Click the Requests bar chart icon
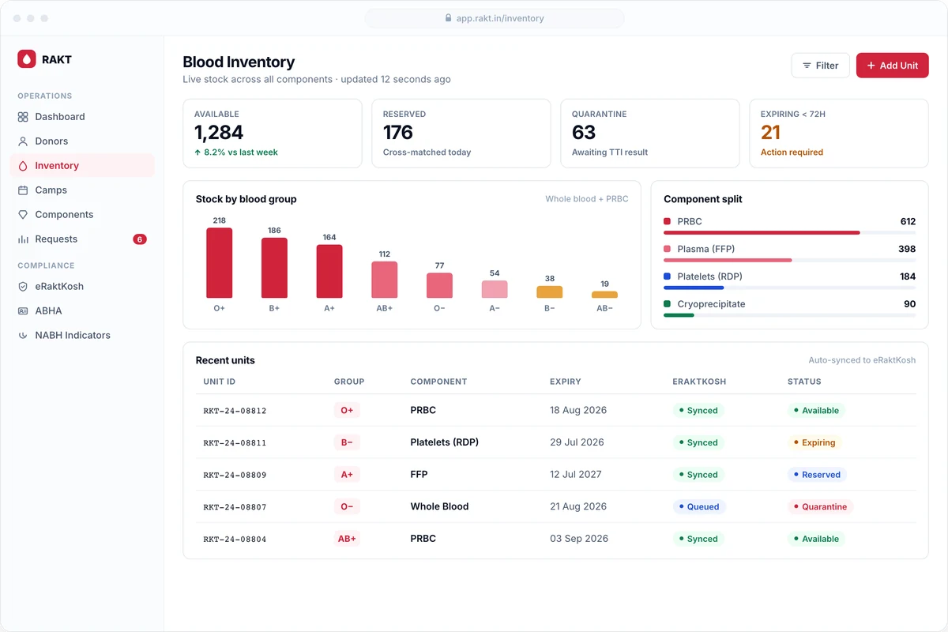Image resolution: width=948 pixels, height=632 pixels. pyautogui.click(x=23, y=239)
